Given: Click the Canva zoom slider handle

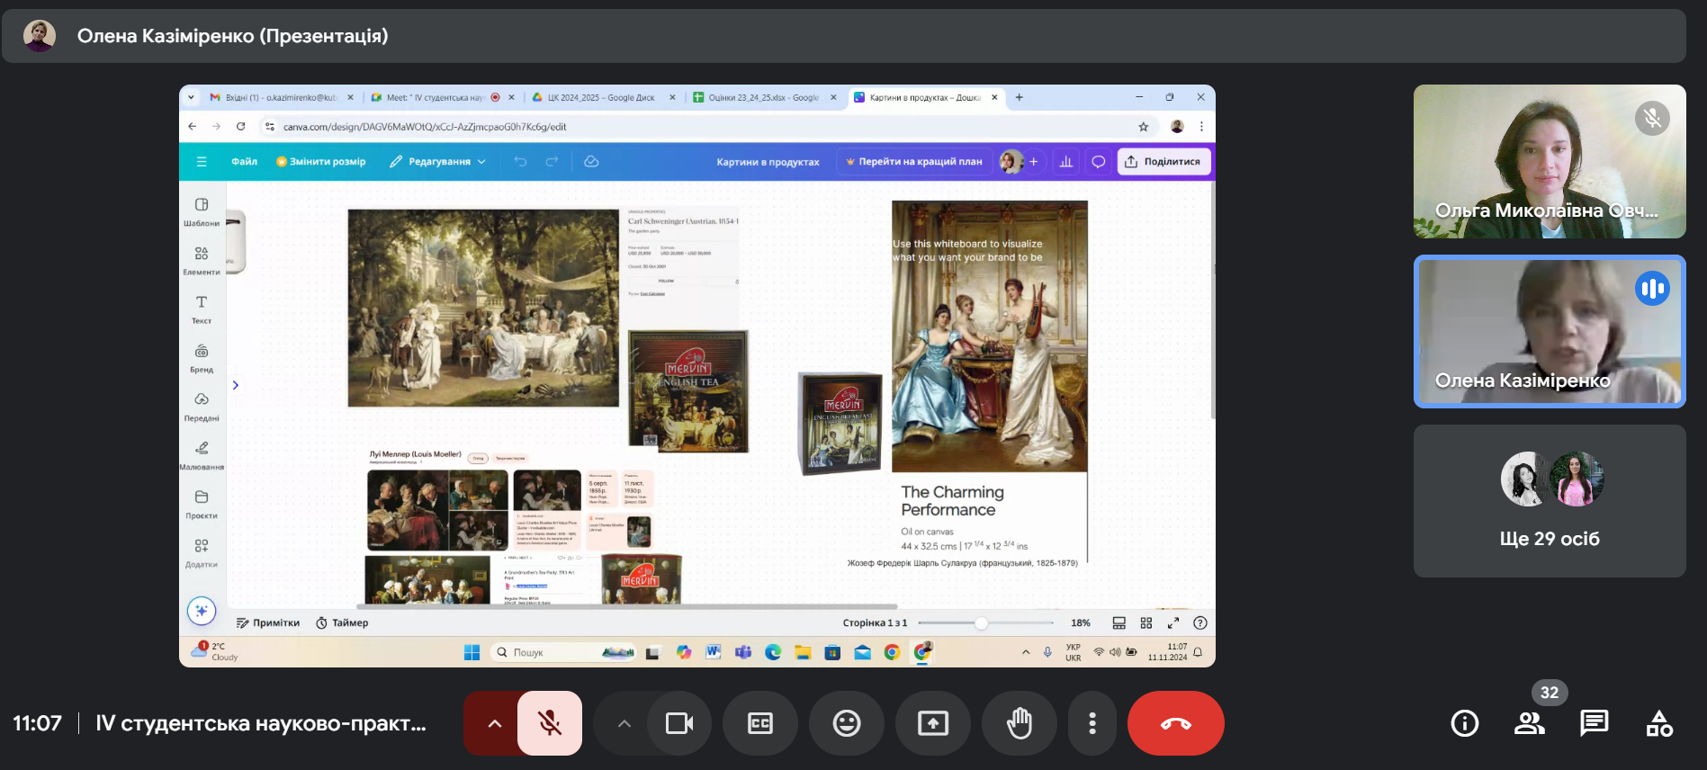Looking at the screenshot, I should (x=981, y=623).
